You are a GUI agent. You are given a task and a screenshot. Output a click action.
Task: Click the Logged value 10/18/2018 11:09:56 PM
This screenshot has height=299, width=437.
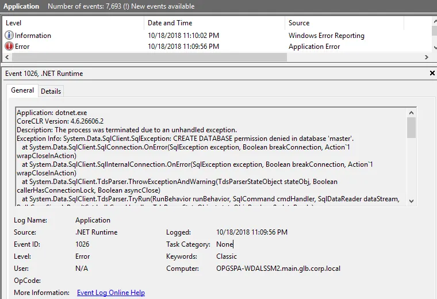(x=252, y=232)
